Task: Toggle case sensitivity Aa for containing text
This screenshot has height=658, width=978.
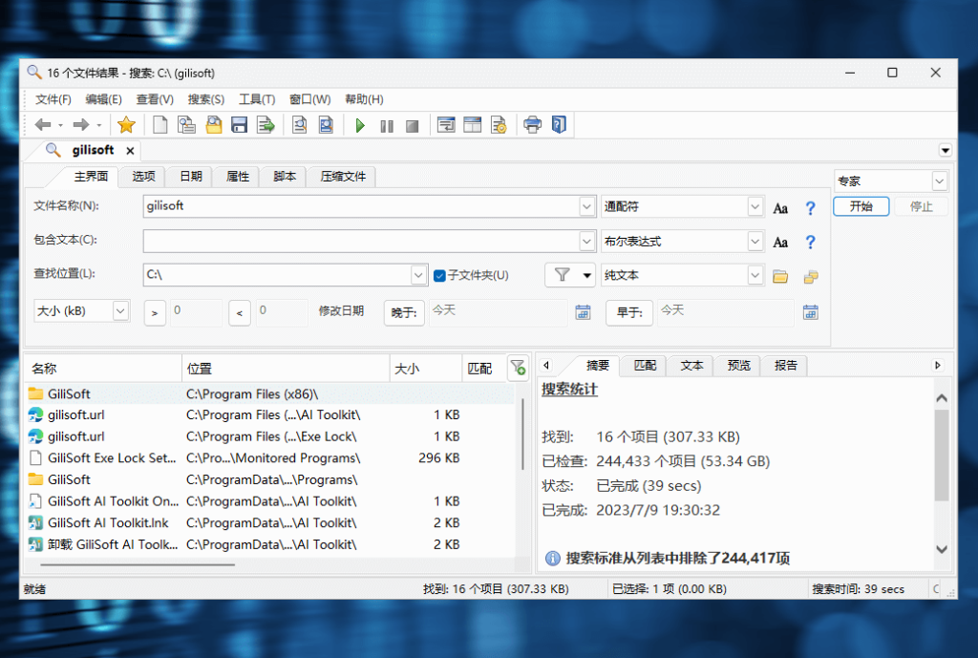Action: coord(780,242)
